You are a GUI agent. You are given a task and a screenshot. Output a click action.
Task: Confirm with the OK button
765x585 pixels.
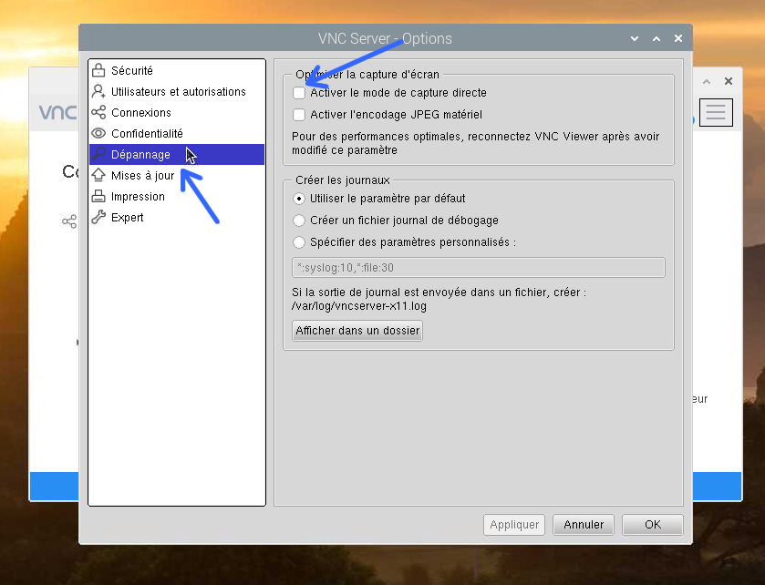tap(653, 525)
